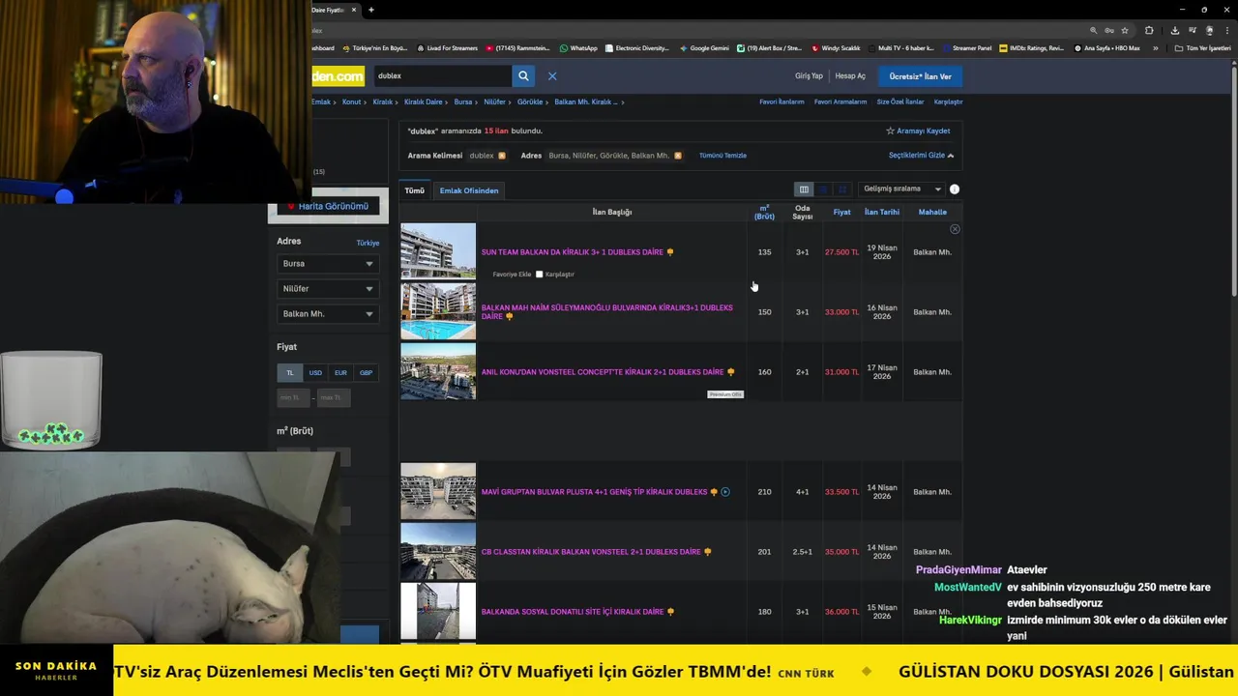This screenshot has height=696, width=1238.
Task: Open the browser extensions puzzle icon
Action: pyautogui.click(x=1149, y=30)
